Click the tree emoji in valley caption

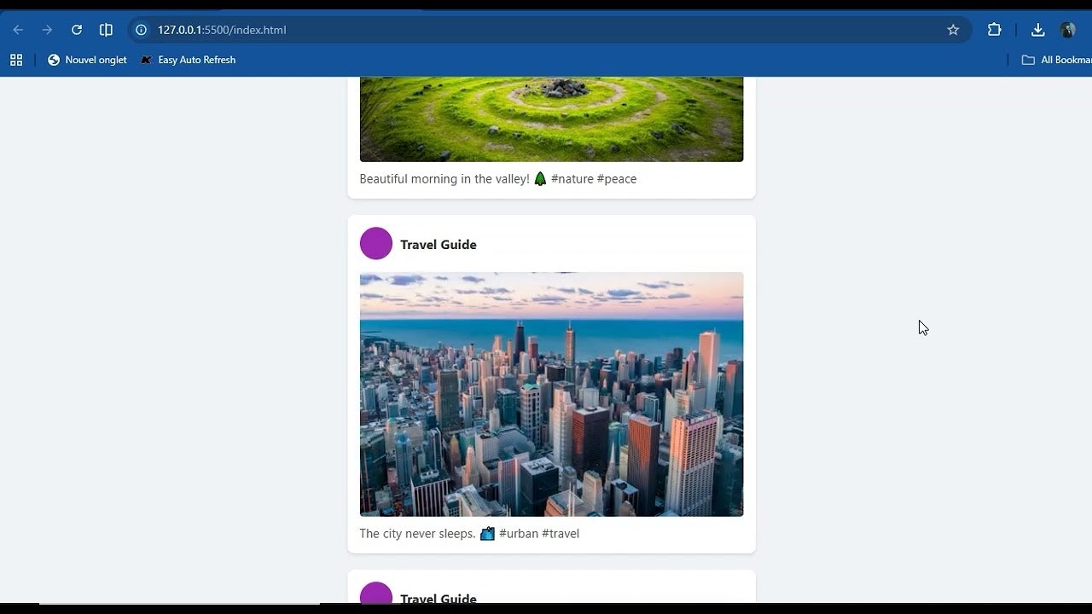pos(540,179)
